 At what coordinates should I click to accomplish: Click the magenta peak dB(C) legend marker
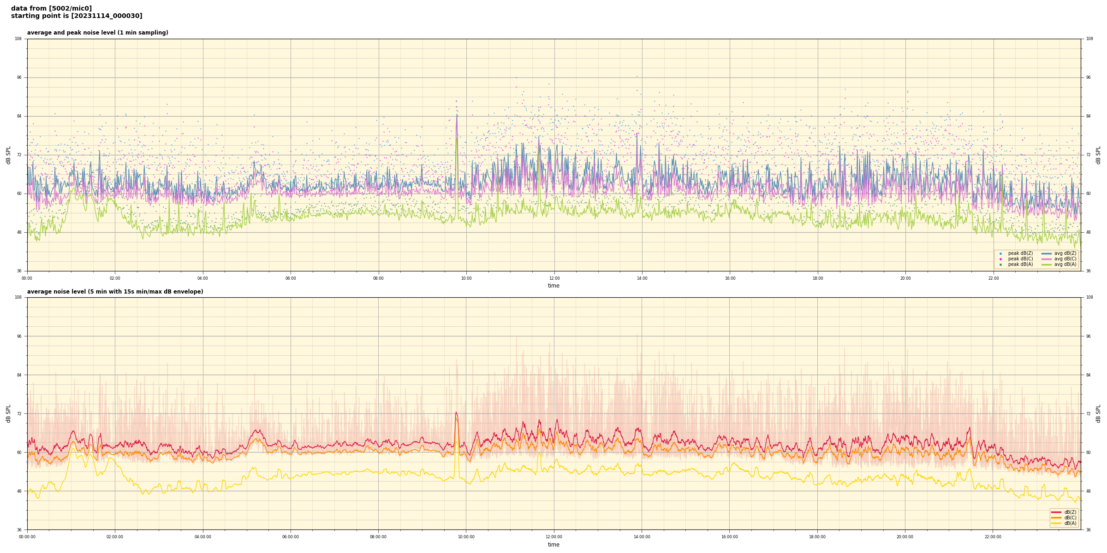[x=1000, y=259]
